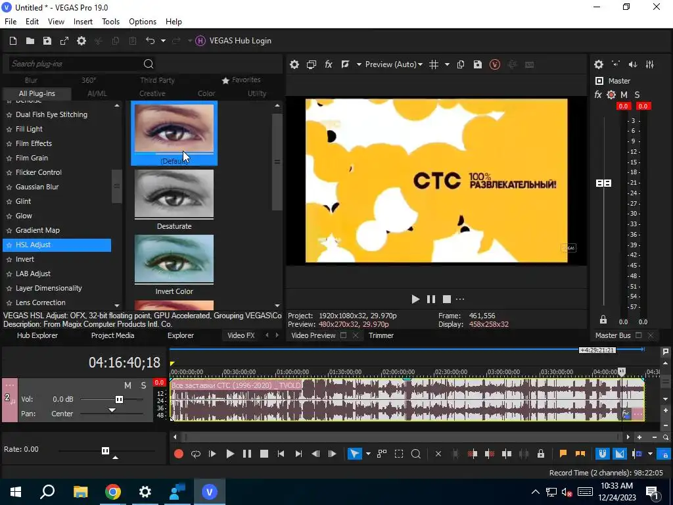This screenshot has width=673, height=505.
Task: Open the Project Media tab
Action: click(112, 336)
